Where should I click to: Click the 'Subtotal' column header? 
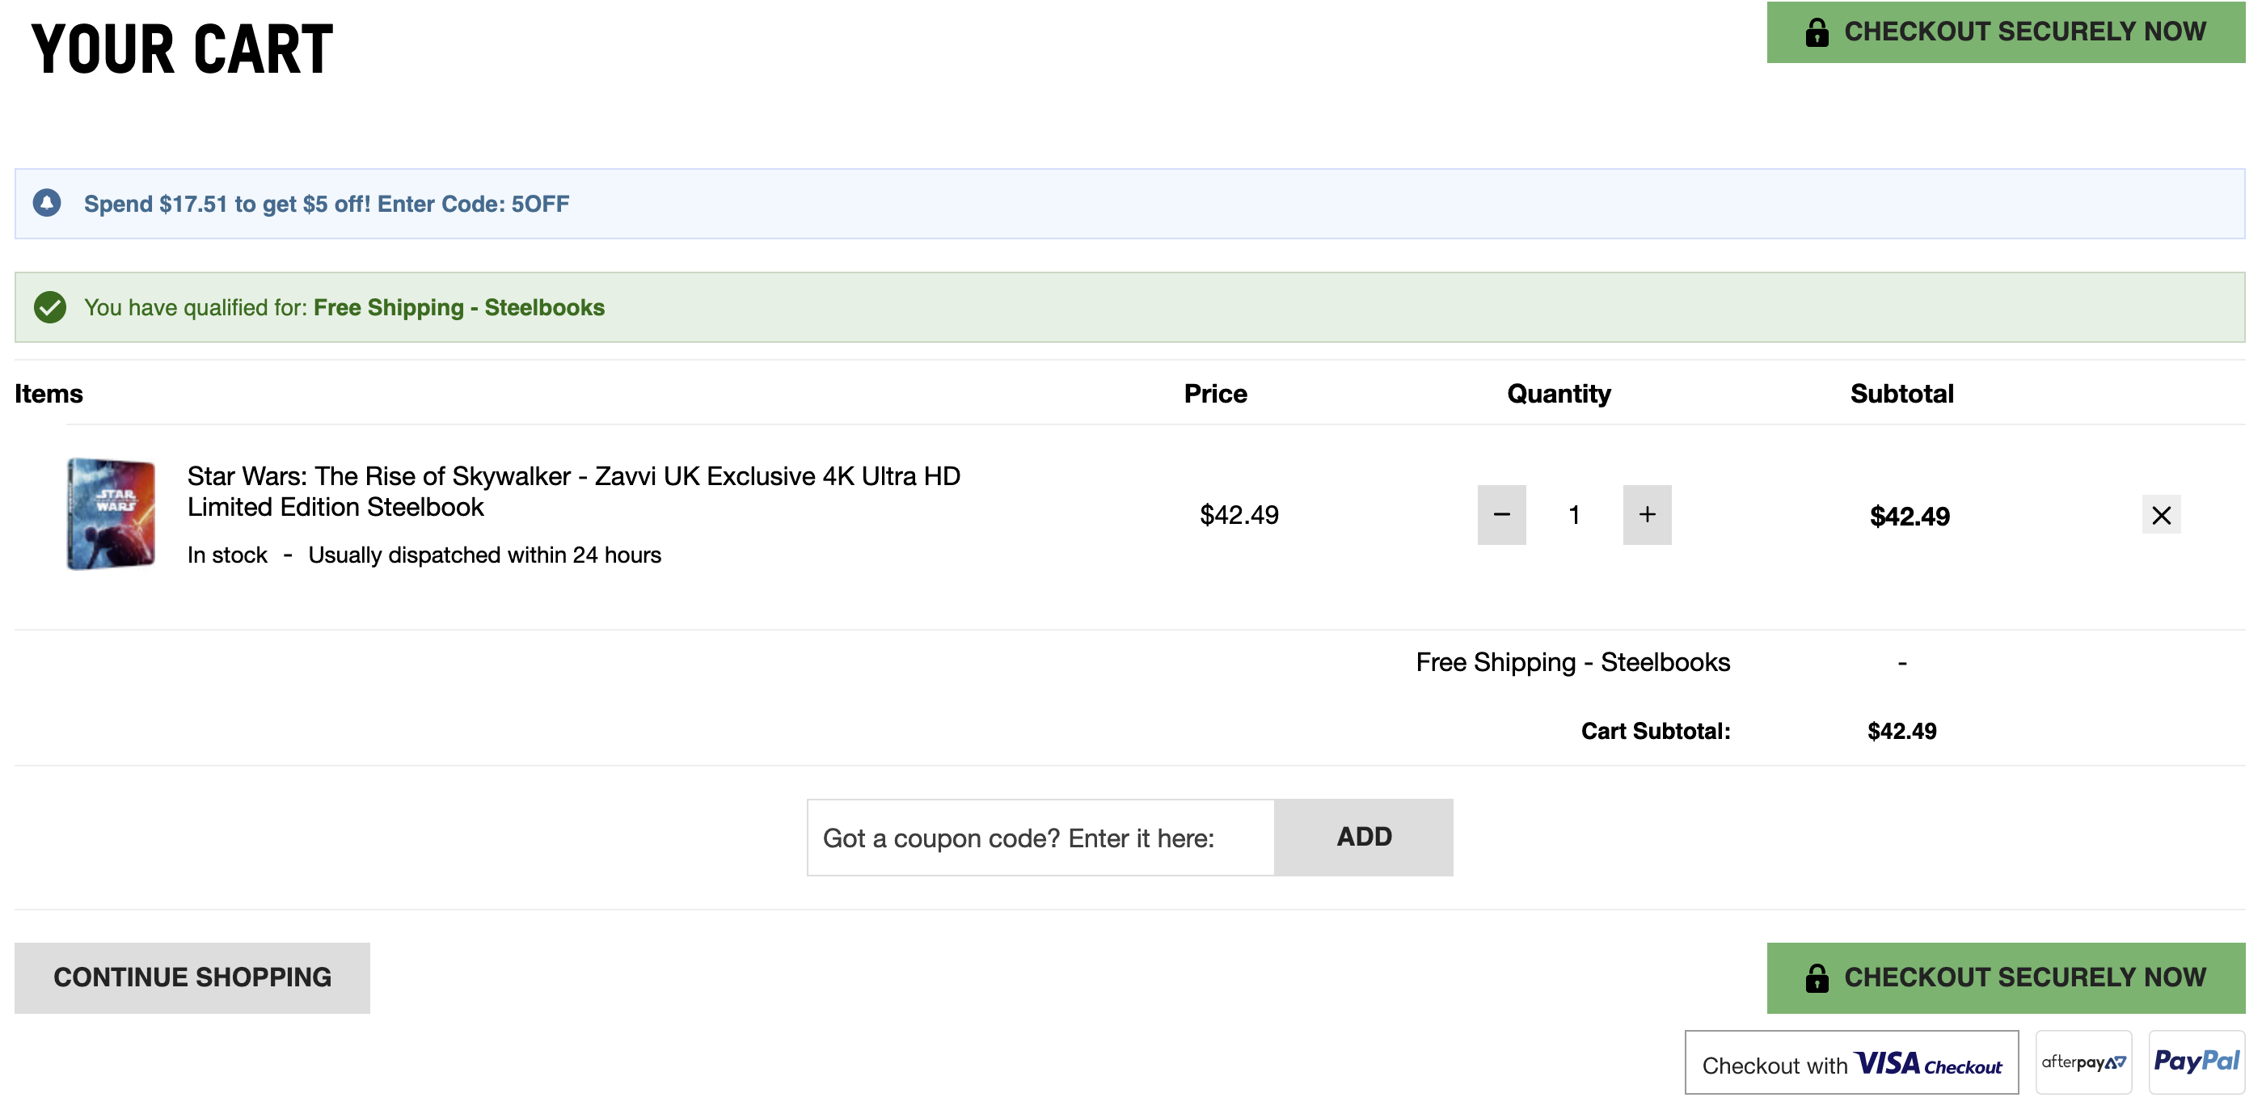[1902, 394]
